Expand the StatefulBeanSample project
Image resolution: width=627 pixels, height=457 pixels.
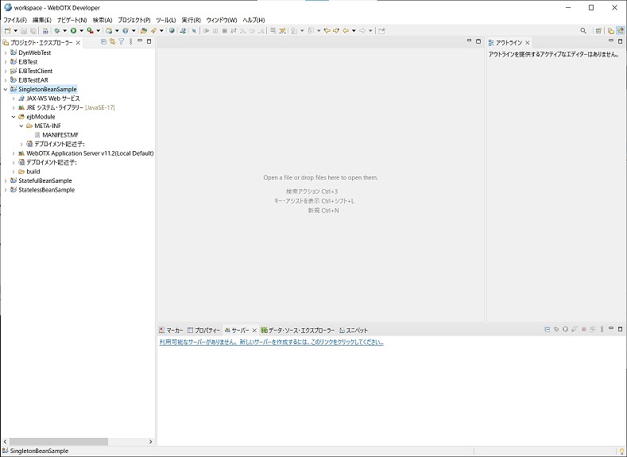pyautogui.click(x=6, y=180)
